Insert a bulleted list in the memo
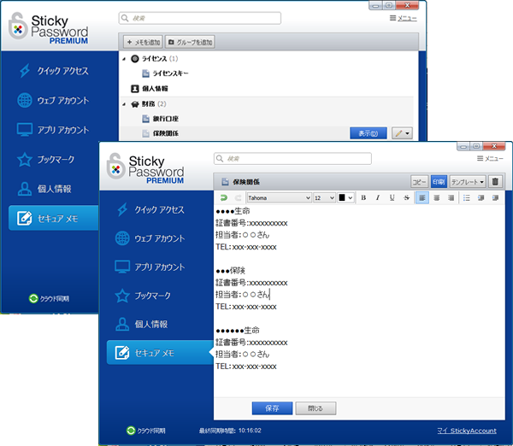 tap(467, 198)
